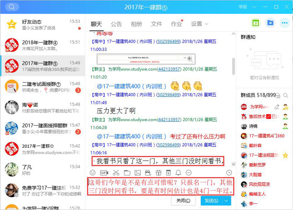Open message history clock icon
Image resolution: width=293 pixels, height=210 pixels.
pyautogui.click(x=229, y=173)
